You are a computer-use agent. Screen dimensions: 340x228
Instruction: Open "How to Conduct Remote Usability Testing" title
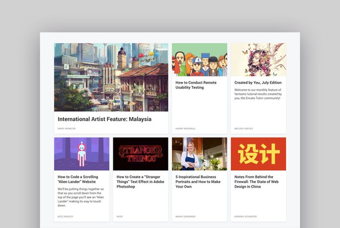pyautogui.click(x=196, y=85)
